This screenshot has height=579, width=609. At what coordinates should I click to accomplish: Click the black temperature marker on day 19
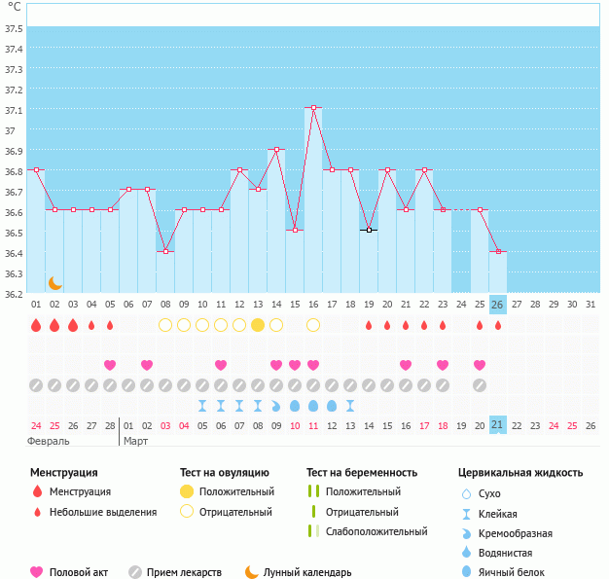(x=369, y=230)
